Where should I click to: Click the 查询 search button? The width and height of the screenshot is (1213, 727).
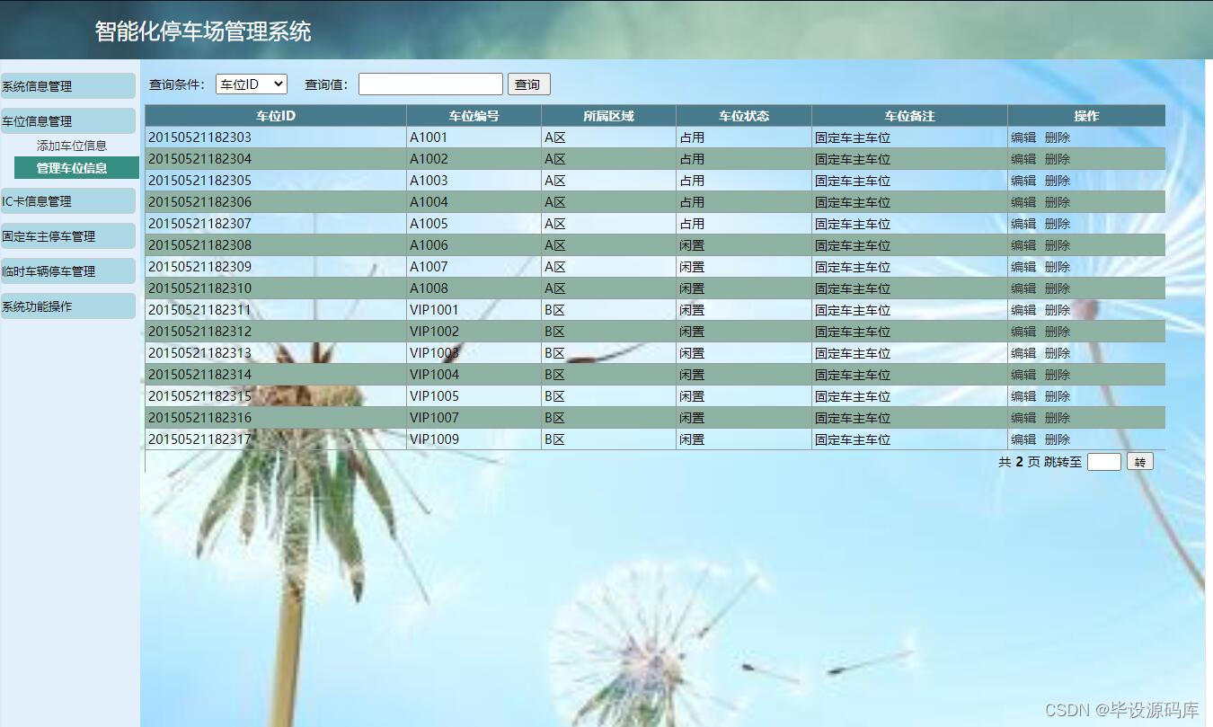point(528,84)
